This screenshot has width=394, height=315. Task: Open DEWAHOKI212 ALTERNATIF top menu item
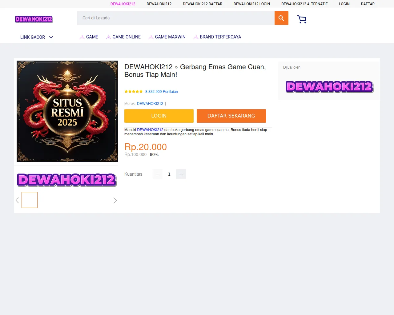pos(304,4)
